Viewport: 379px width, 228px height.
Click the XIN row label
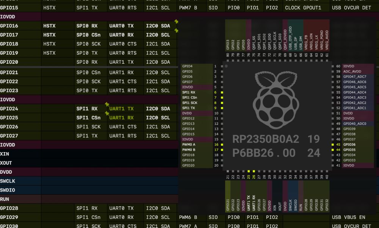[4, 154]
